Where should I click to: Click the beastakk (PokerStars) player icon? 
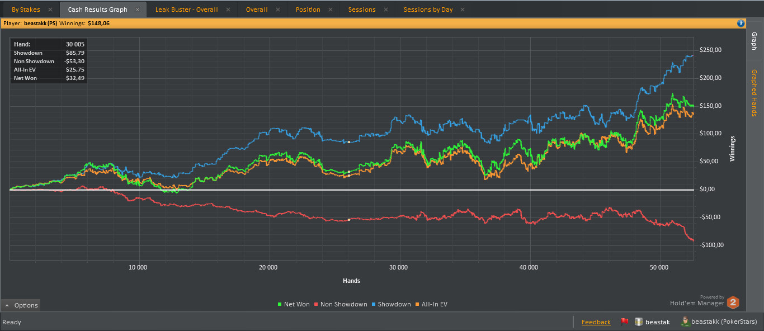(x=685, y=321)
